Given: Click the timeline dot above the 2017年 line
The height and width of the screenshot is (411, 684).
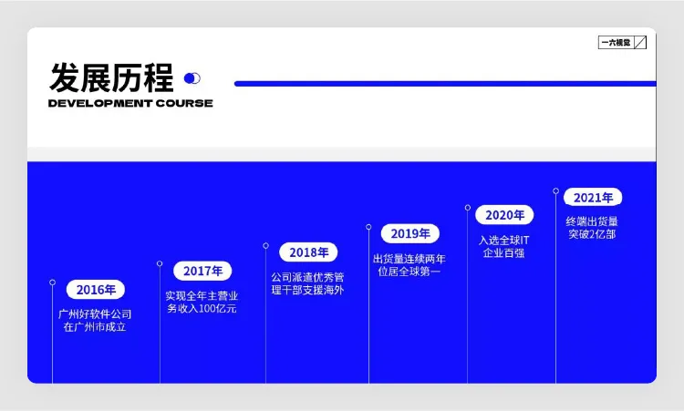Looking at the screenshot, I should click(x=160, y=263).
